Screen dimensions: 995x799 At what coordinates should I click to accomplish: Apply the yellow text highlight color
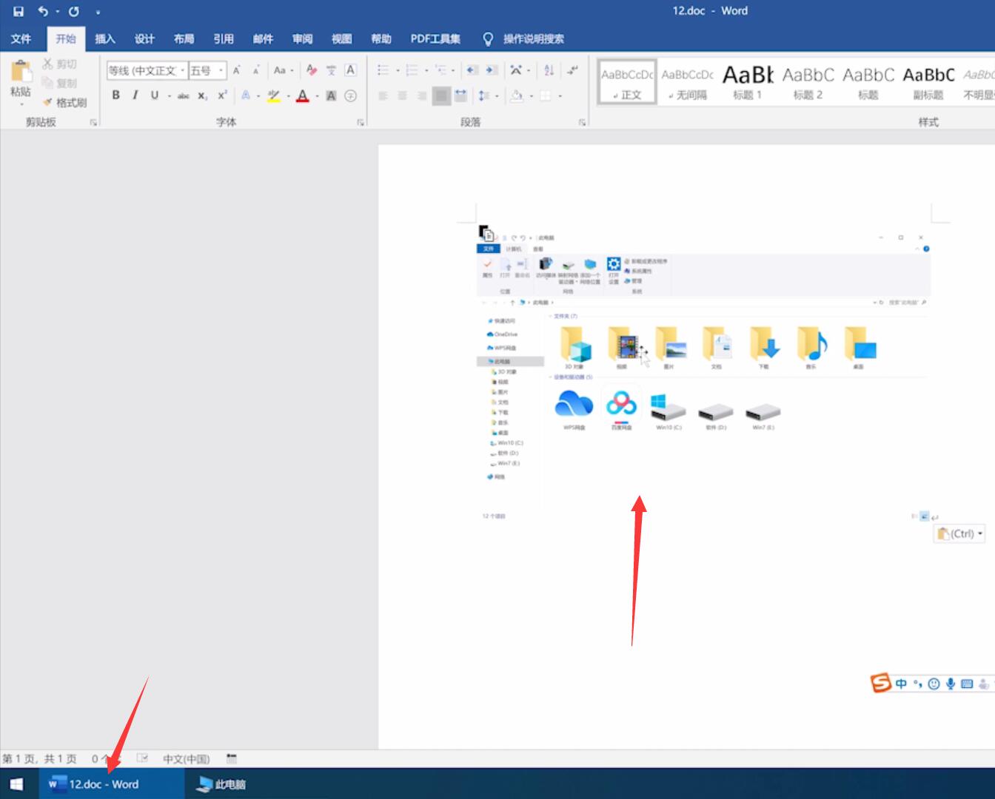[x=274, y=95]
